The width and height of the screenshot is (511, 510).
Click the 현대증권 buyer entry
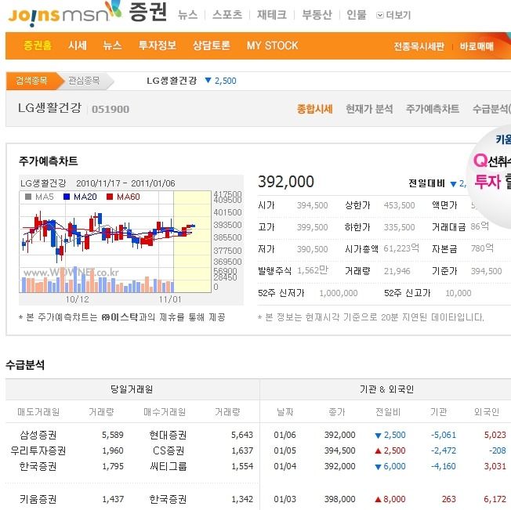pos(169,435)
